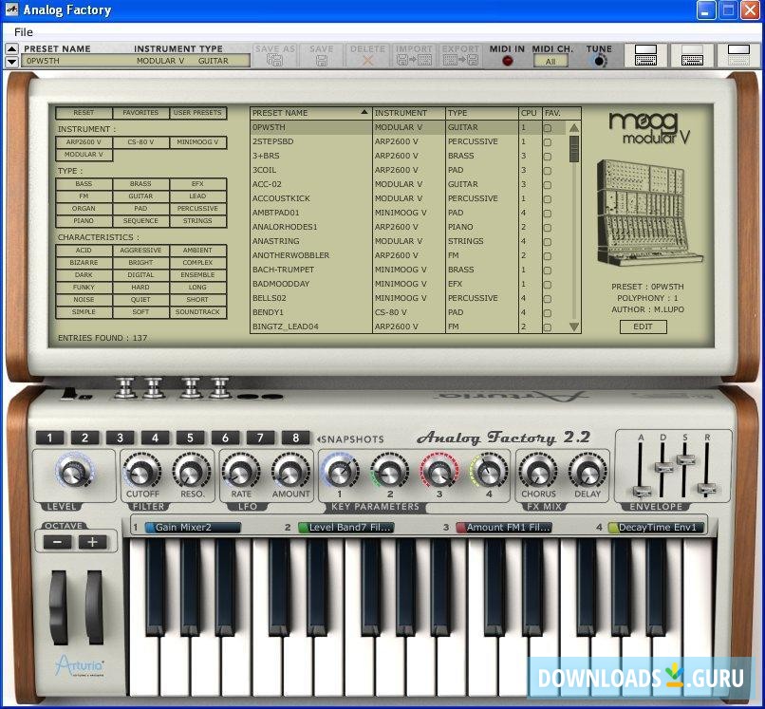
Task: Click the octave plus button
Action: (92, 542)
